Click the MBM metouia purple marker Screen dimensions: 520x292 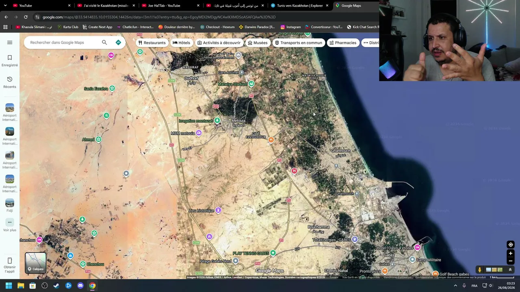[x=199, y=133]
